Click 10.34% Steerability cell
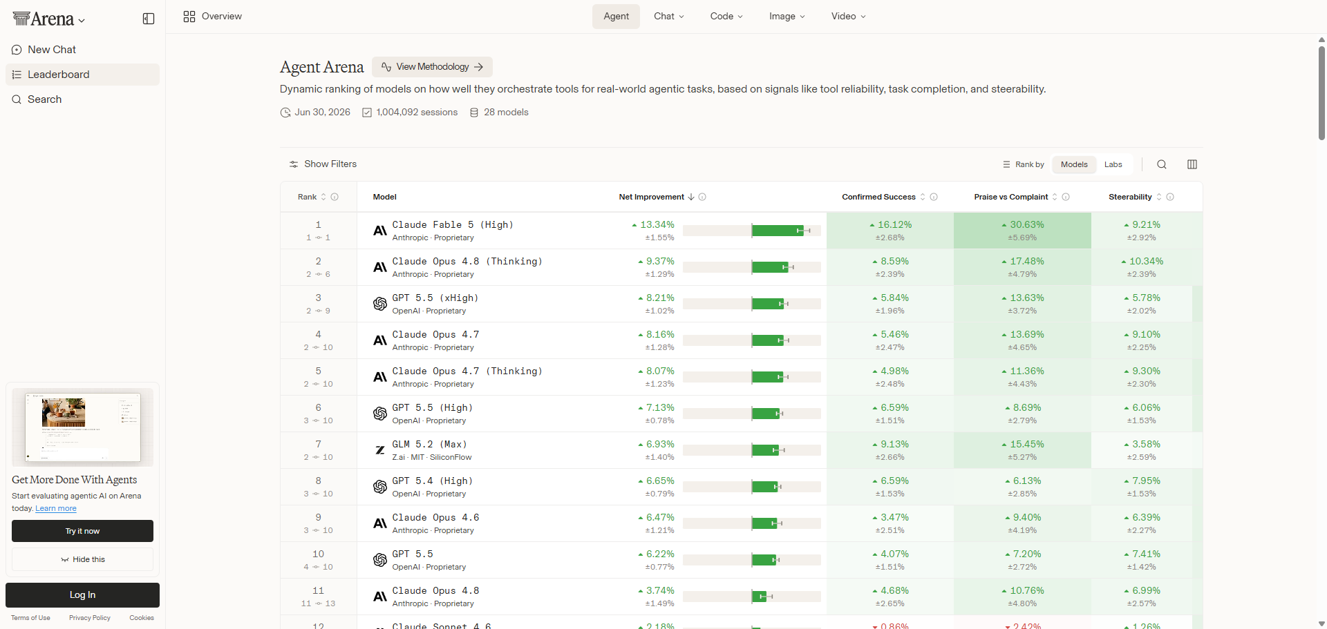This screenshot has height=629, width=1327. tap(1142, 267)
